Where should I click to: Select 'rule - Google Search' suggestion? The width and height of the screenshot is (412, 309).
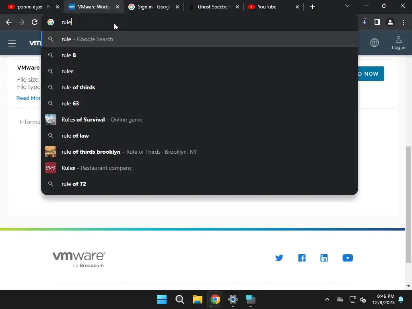(200, 39)
